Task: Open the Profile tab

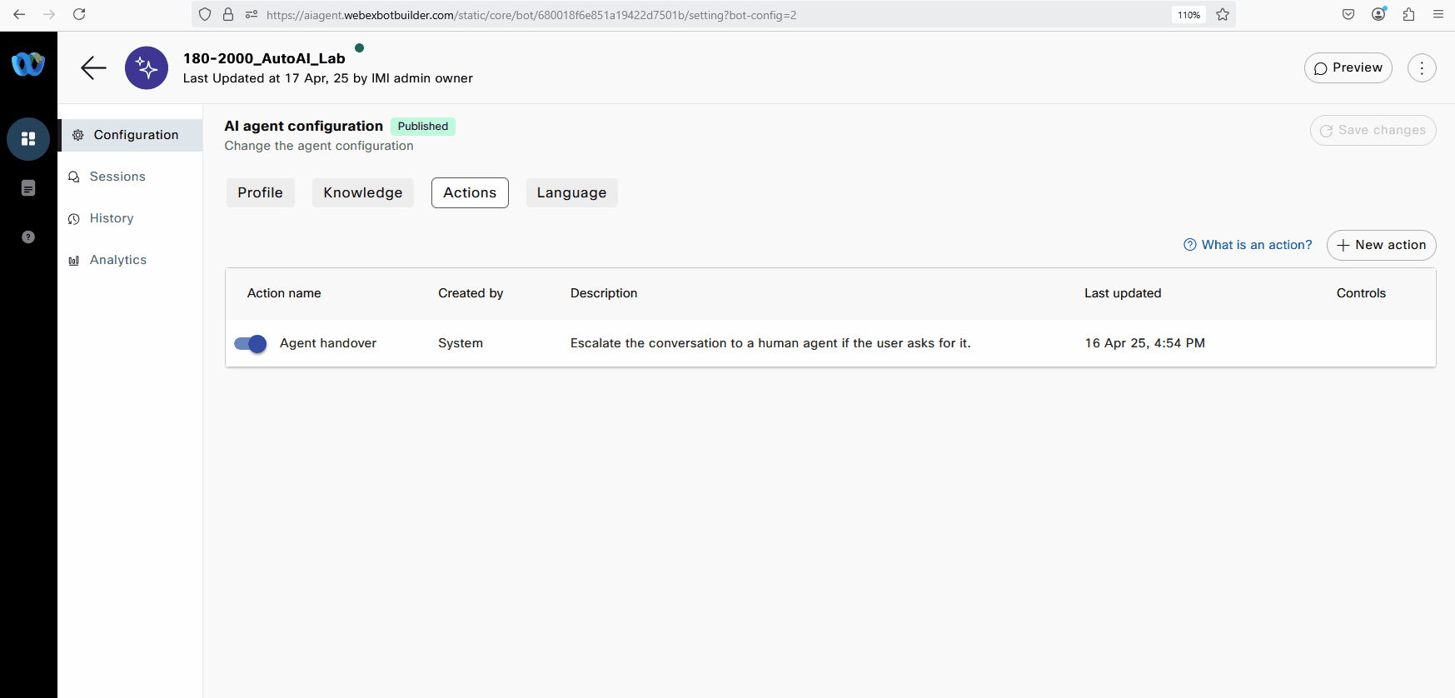Action: (260, 193)
